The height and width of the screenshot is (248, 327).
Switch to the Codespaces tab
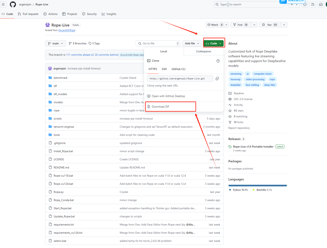(x=203, y=51)
